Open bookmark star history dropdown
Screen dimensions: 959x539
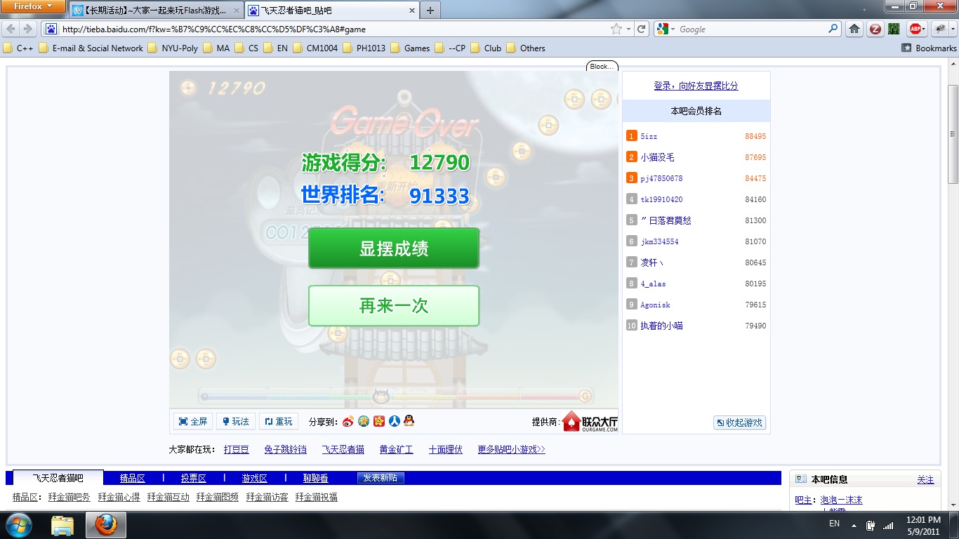(628, 29)
